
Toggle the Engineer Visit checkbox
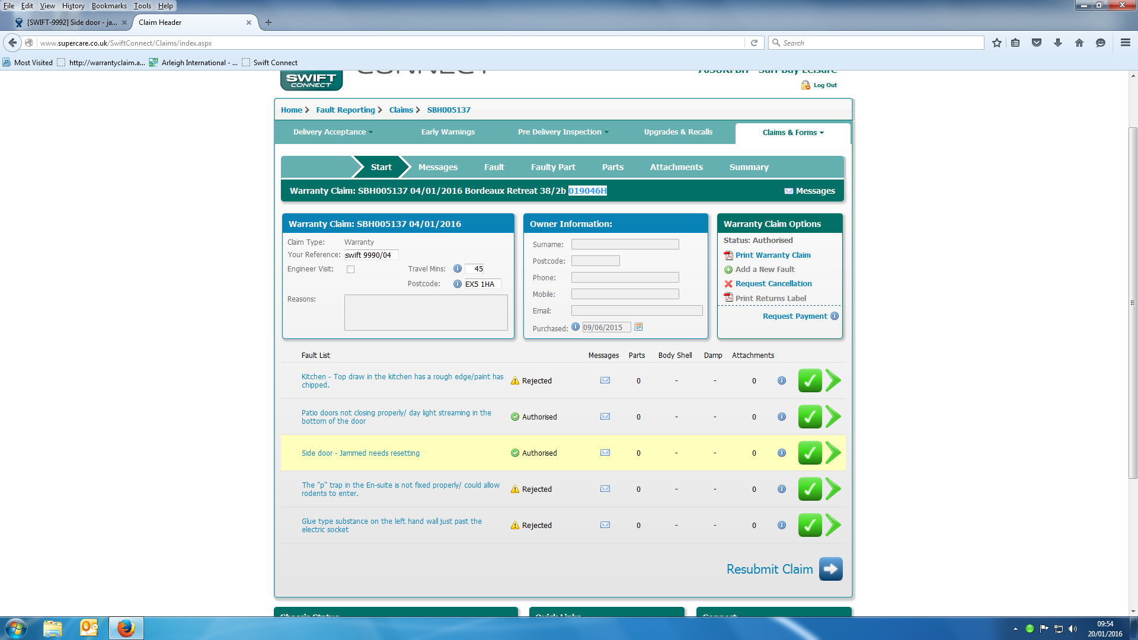point(350,270)
